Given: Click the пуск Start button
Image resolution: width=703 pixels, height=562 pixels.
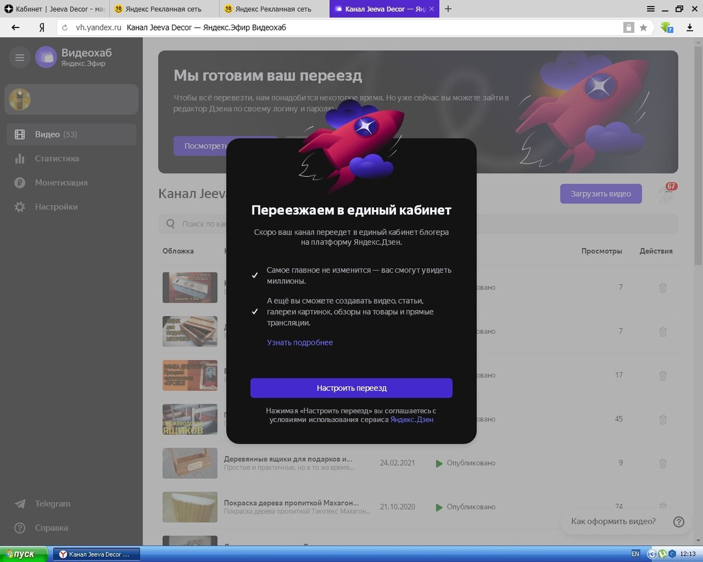Looking at the screenshot, I should (x=25, y=554).
